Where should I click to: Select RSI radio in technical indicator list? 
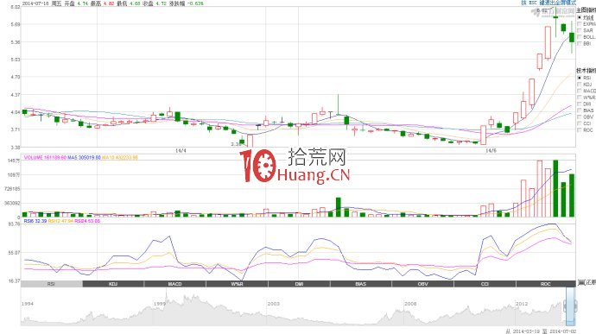[580, 78]
